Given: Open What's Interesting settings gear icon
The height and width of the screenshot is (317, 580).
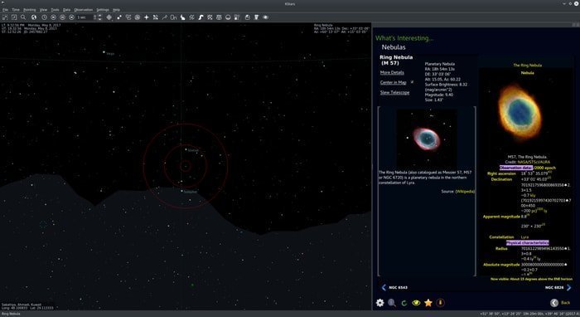Looking at the screenshot, I should [x=379, y=303].
